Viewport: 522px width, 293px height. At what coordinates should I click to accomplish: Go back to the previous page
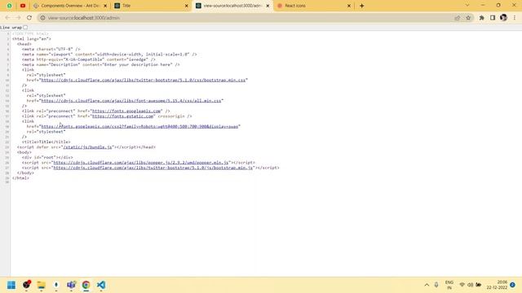point(7,18)
